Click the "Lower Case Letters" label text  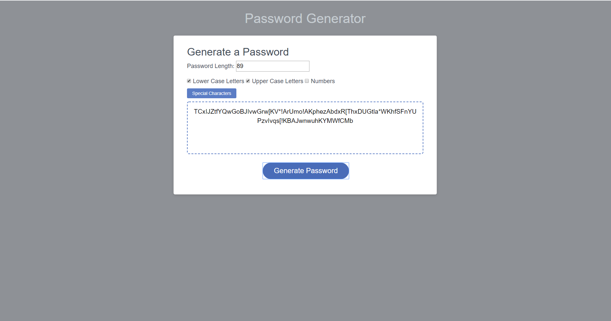coord(219,81)
